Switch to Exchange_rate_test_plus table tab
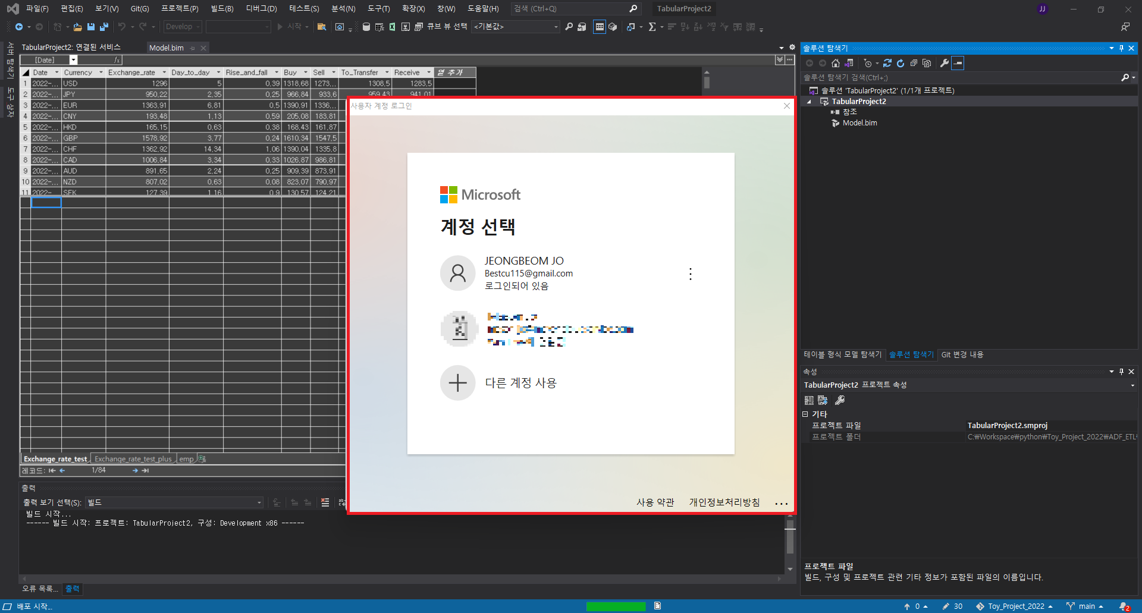This screenshot has width=1142, height=613. click(x=133, y=459)
